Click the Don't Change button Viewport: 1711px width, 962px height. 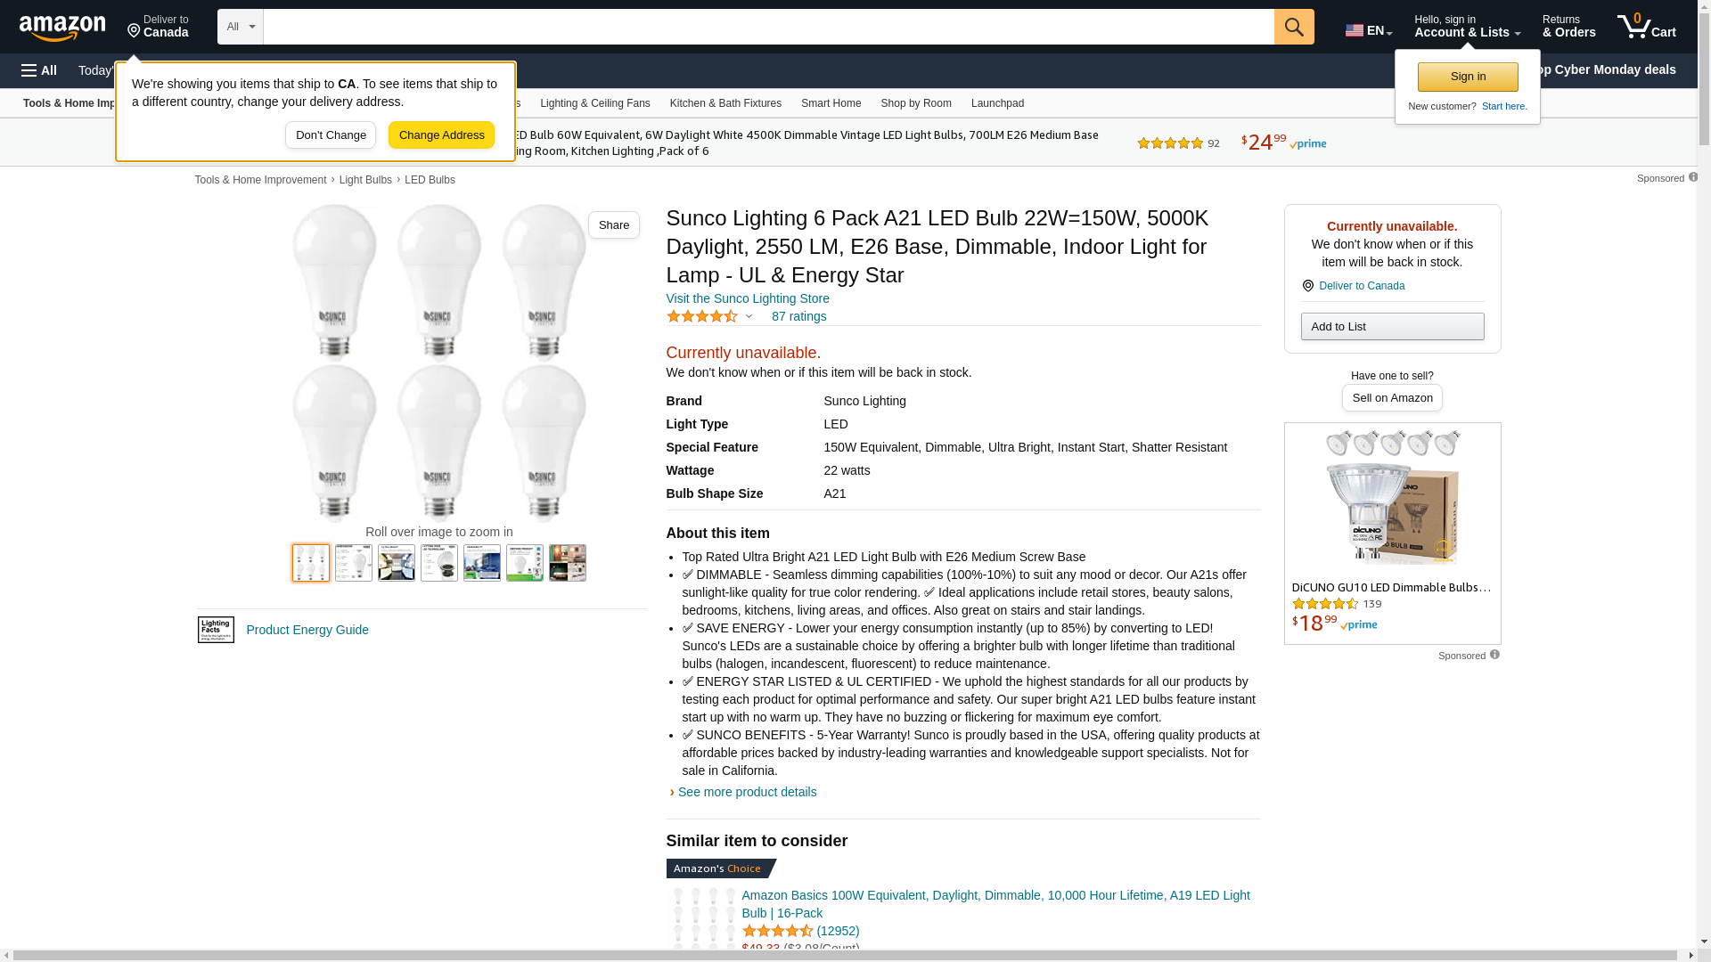click(x=331, y=135)
